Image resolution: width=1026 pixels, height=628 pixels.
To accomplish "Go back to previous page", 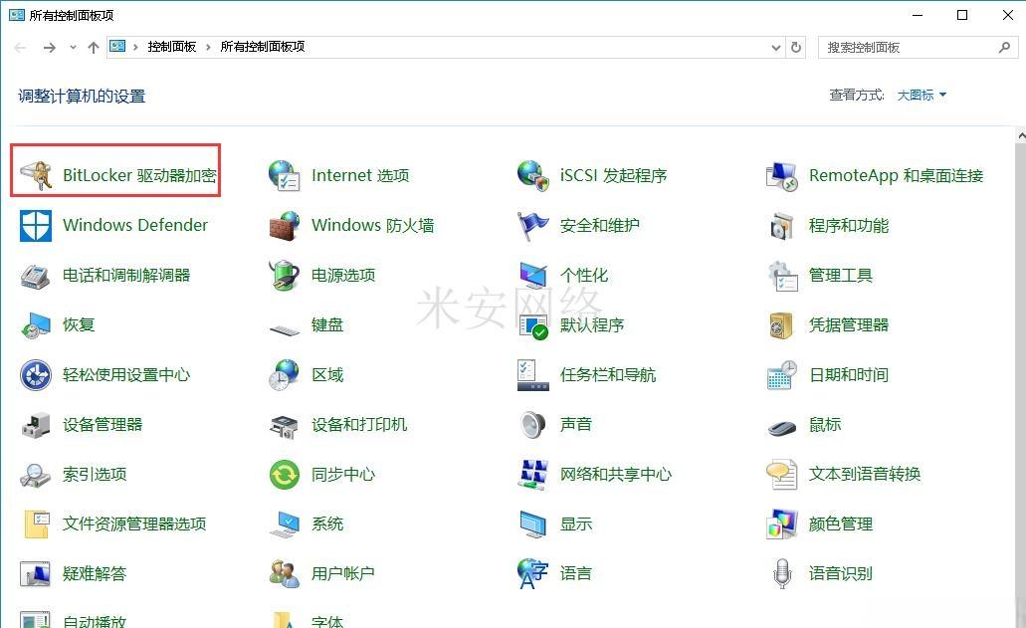I will (20, 47).
